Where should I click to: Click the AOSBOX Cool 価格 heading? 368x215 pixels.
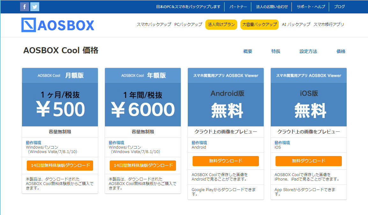(61, 50)
